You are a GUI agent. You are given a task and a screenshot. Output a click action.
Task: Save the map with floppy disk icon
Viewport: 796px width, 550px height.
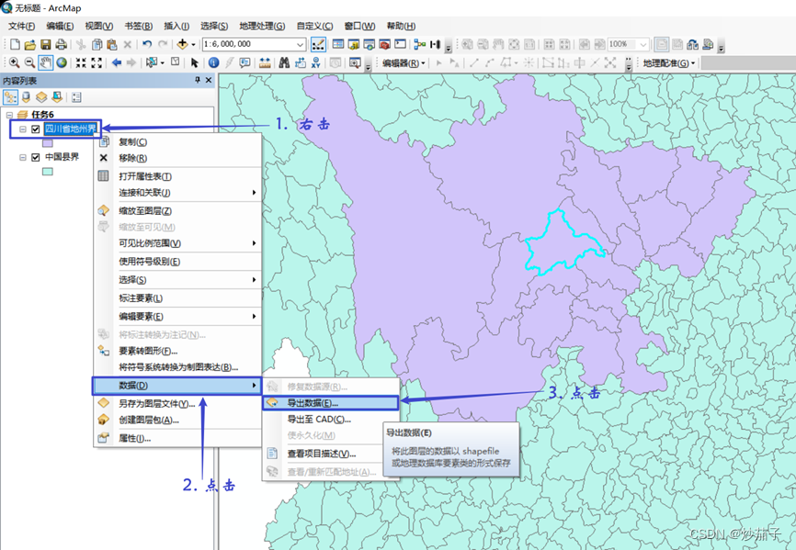tap(46, 45)
